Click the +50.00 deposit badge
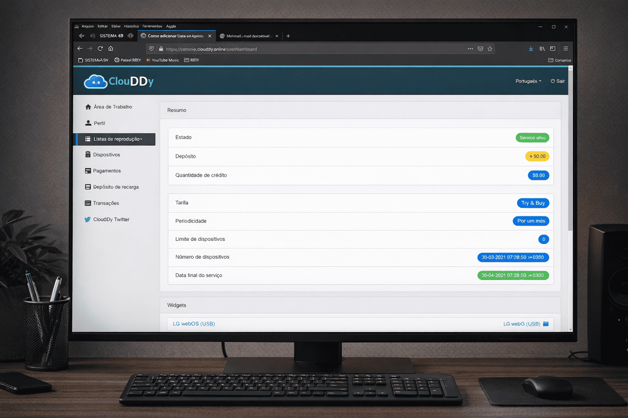 click(x=537, y=156)
